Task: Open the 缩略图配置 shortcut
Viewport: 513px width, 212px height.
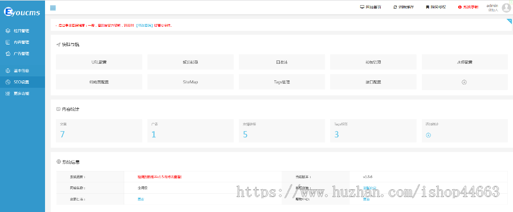Action: (99, 82)
